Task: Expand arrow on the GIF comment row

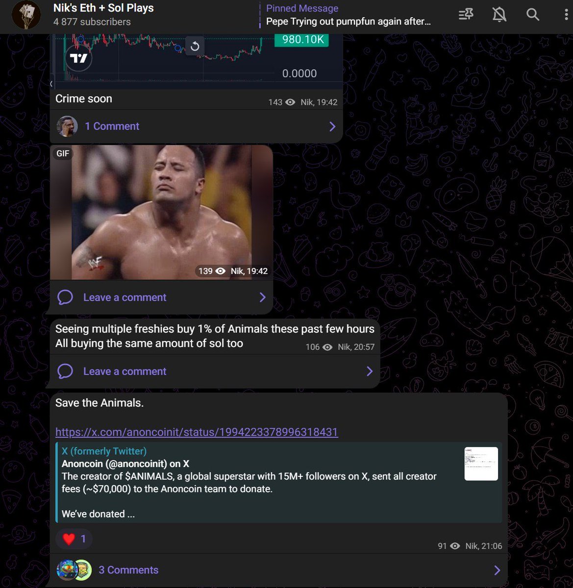Action: click(x=263, y=297)
